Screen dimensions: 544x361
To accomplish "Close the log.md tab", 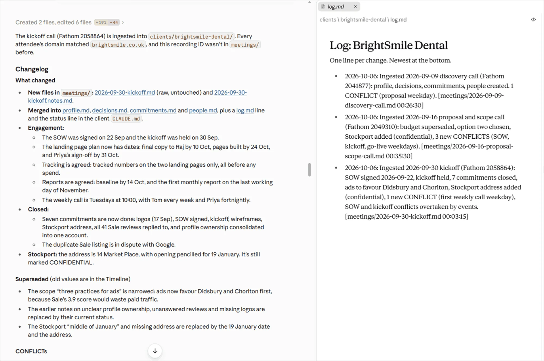I will [355, 7].
